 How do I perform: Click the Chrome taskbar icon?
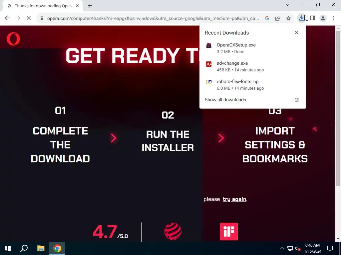tap(57, 248)
